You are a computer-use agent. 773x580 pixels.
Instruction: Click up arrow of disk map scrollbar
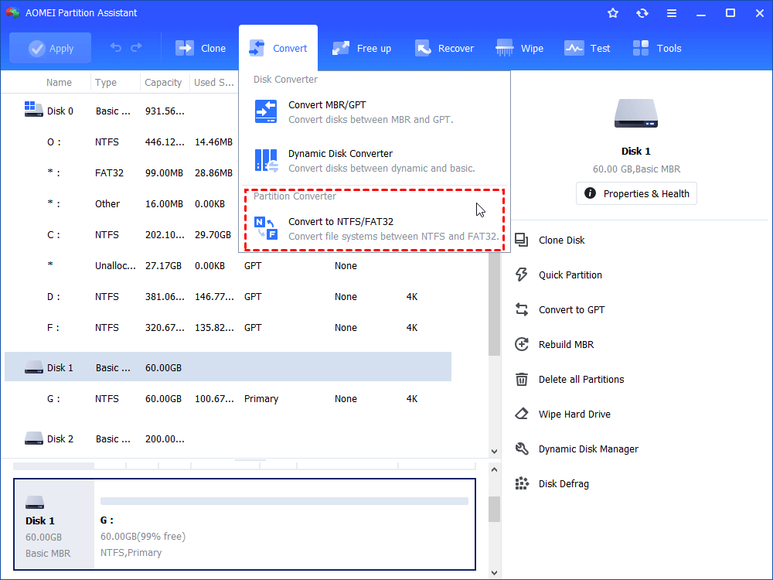[494, 469]
